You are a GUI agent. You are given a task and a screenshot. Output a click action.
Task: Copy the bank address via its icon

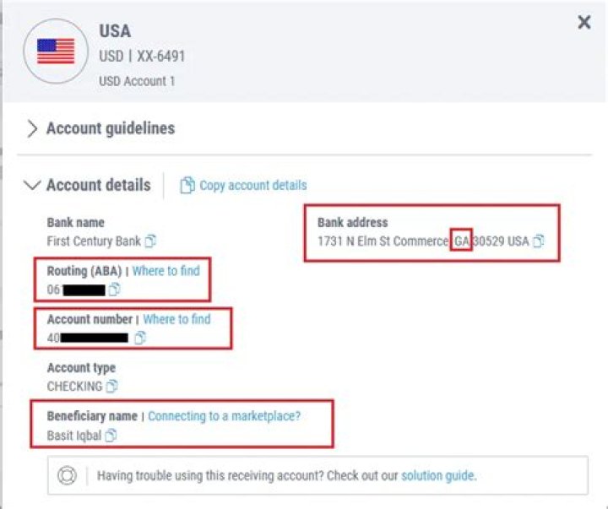[x=539, y=241]
